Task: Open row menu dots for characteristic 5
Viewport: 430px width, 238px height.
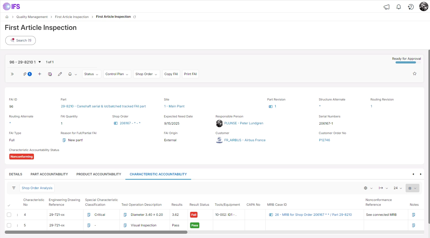Action: (x=17, y=226)
